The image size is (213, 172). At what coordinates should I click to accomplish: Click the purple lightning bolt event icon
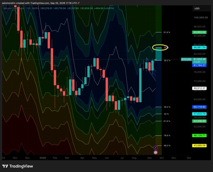pyautogui.click(x=156, y=147)
